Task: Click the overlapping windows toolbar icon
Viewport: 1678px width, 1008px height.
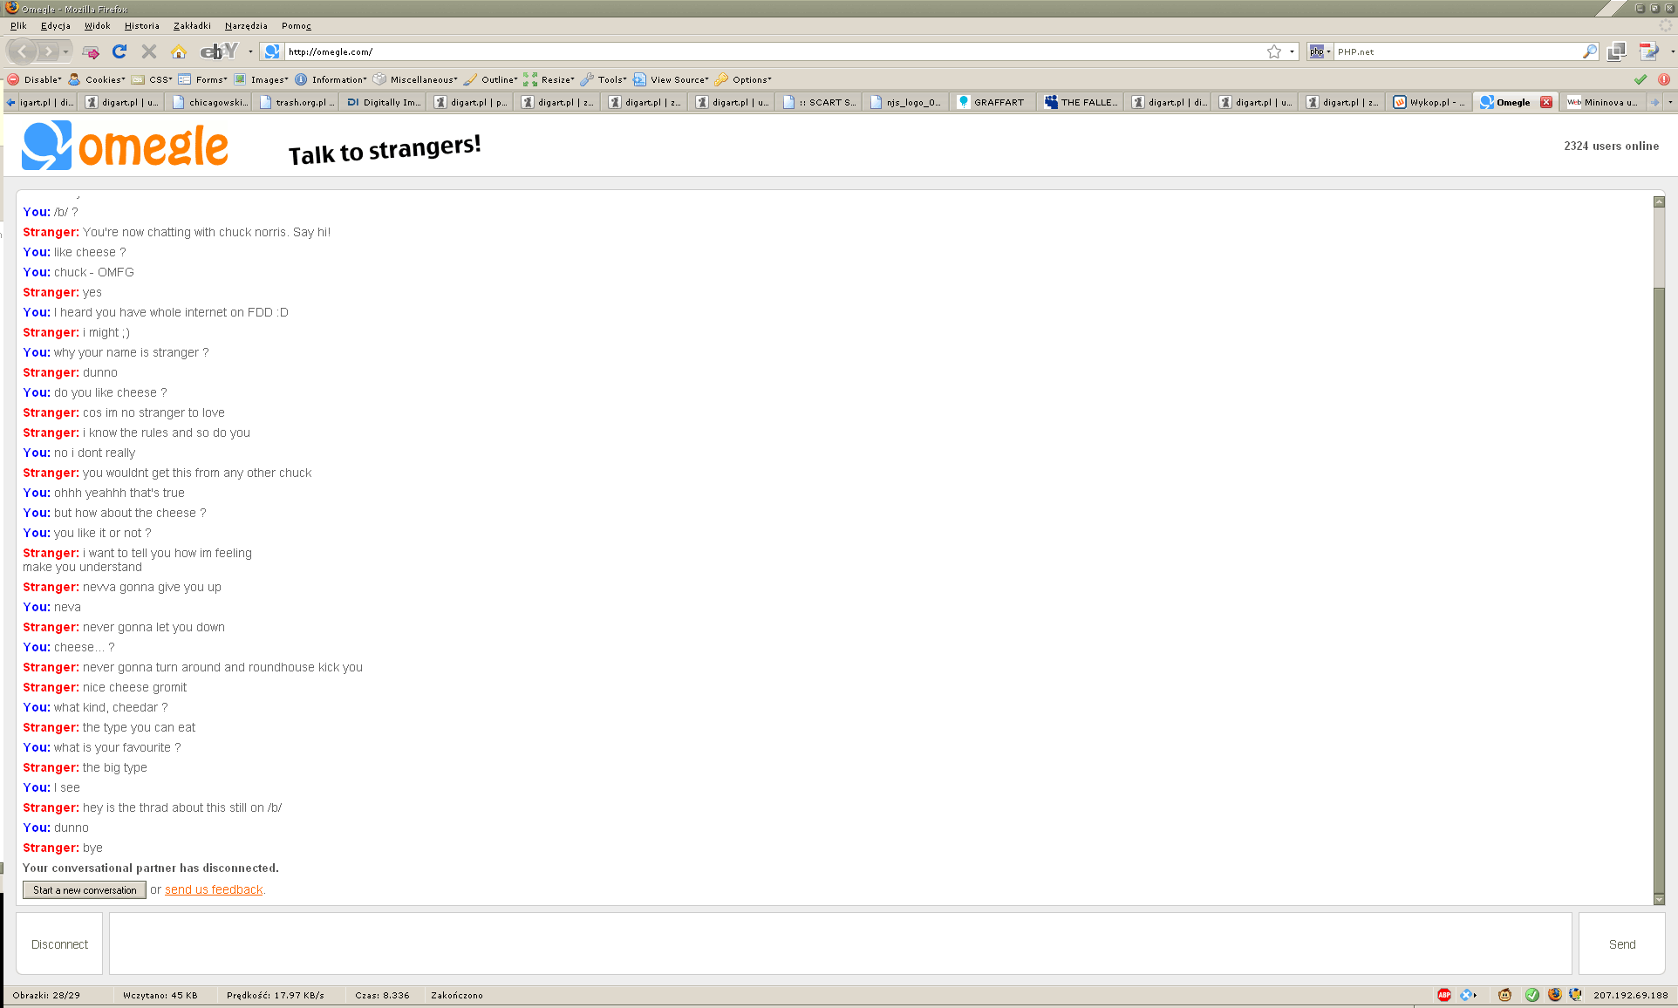Action: pos(1616,51)
